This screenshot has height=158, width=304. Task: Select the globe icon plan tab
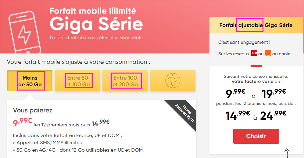[173, 81]
